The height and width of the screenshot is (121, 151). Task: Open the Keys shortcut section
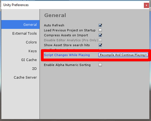click(x=33, y=51)
